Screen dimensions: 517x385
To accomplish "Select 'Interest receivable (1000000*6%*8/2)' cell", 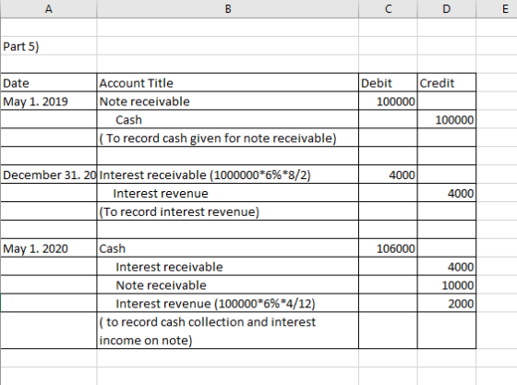I will 227,174.
